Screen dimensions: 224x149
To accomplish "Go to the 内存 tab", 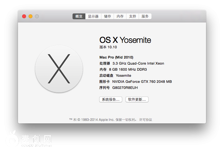I will (120, 16).
